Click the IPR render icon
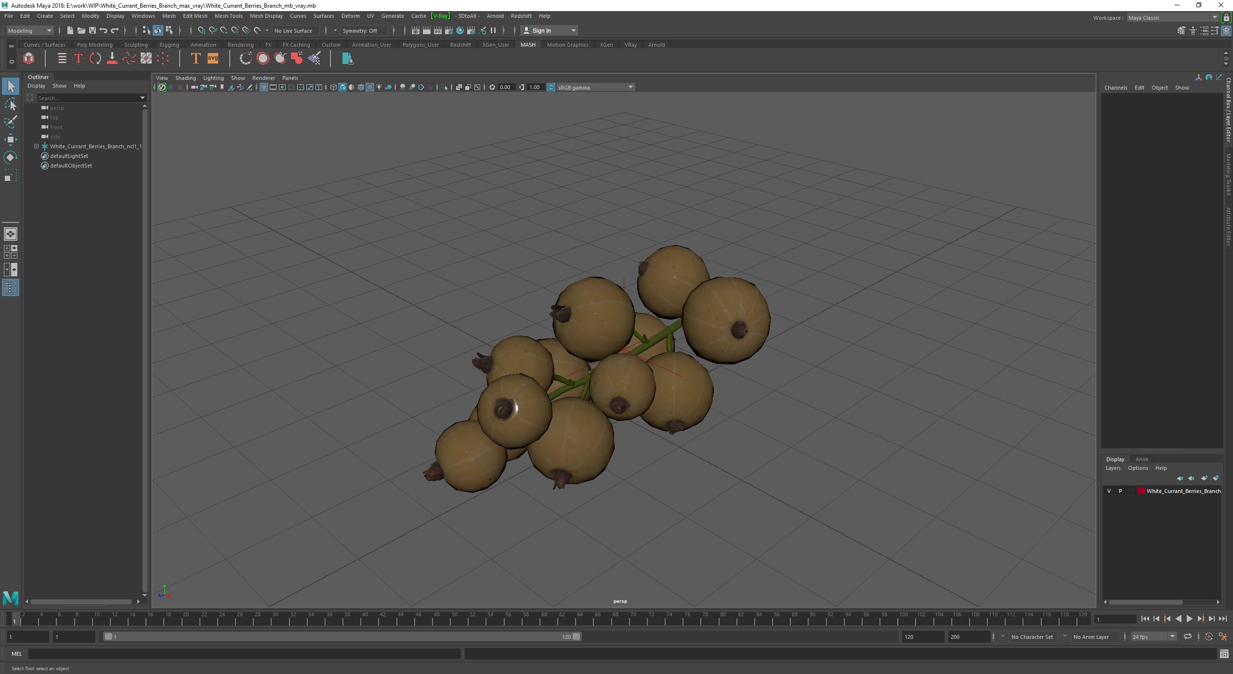Screen dimensions: 1233x674 click(438, 30)
